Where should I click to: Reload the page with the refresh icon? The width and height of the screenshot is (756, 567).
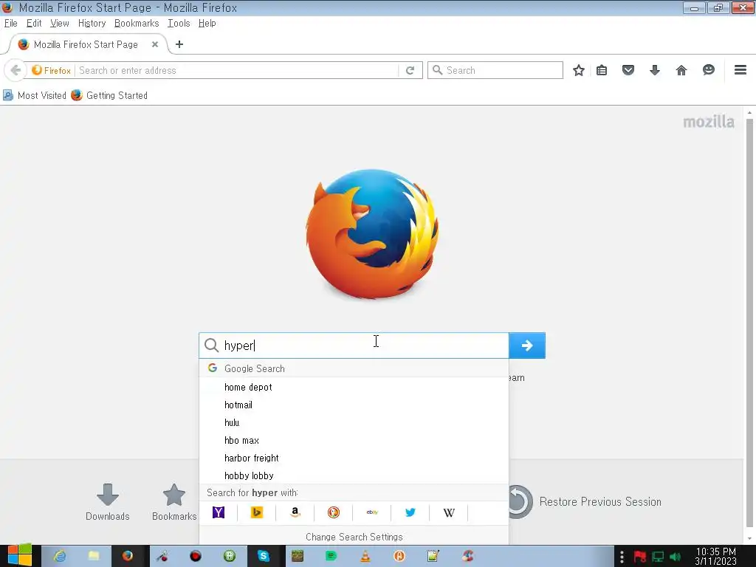pos(410,70)
